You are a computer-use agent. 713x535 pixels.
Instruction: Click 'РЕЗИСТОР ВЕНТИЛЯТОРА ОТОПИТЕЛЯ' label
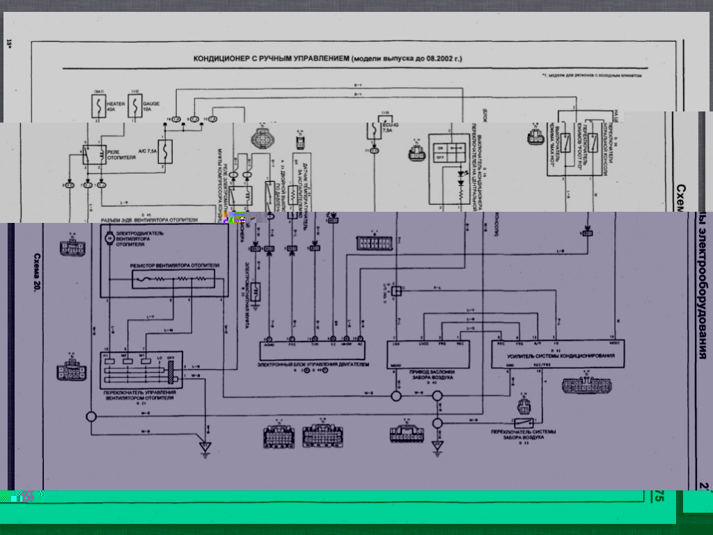(175, 265)
